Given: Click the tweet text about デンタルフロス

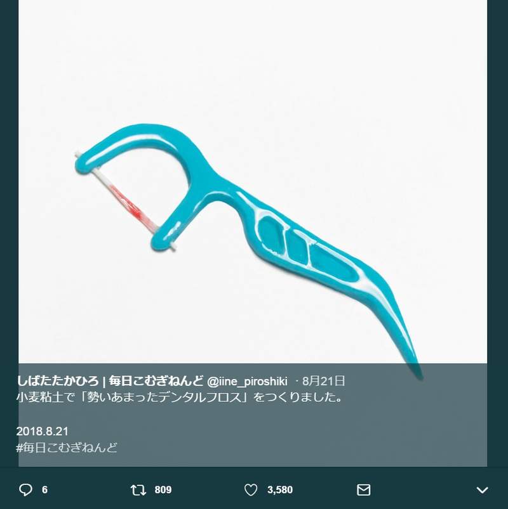Looking at the screenshot, I should [x=179, y=397].
